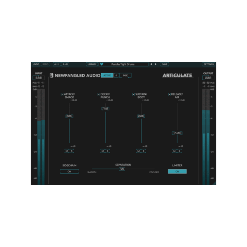This screenshot has width=247, height=247.
Task: Mute the Attack/Smack band
Action: pyautogui.click(x=67, y=151)
